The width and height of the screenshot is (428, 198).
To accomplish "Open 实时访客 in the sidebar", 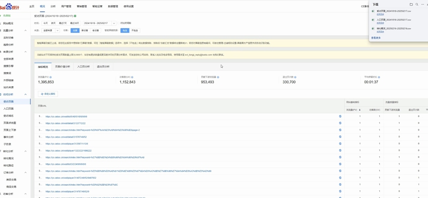I will (9, 37).
